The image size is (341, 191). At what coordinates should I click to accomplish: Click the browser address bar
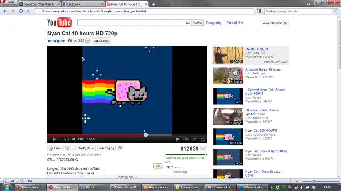[144, 11]
